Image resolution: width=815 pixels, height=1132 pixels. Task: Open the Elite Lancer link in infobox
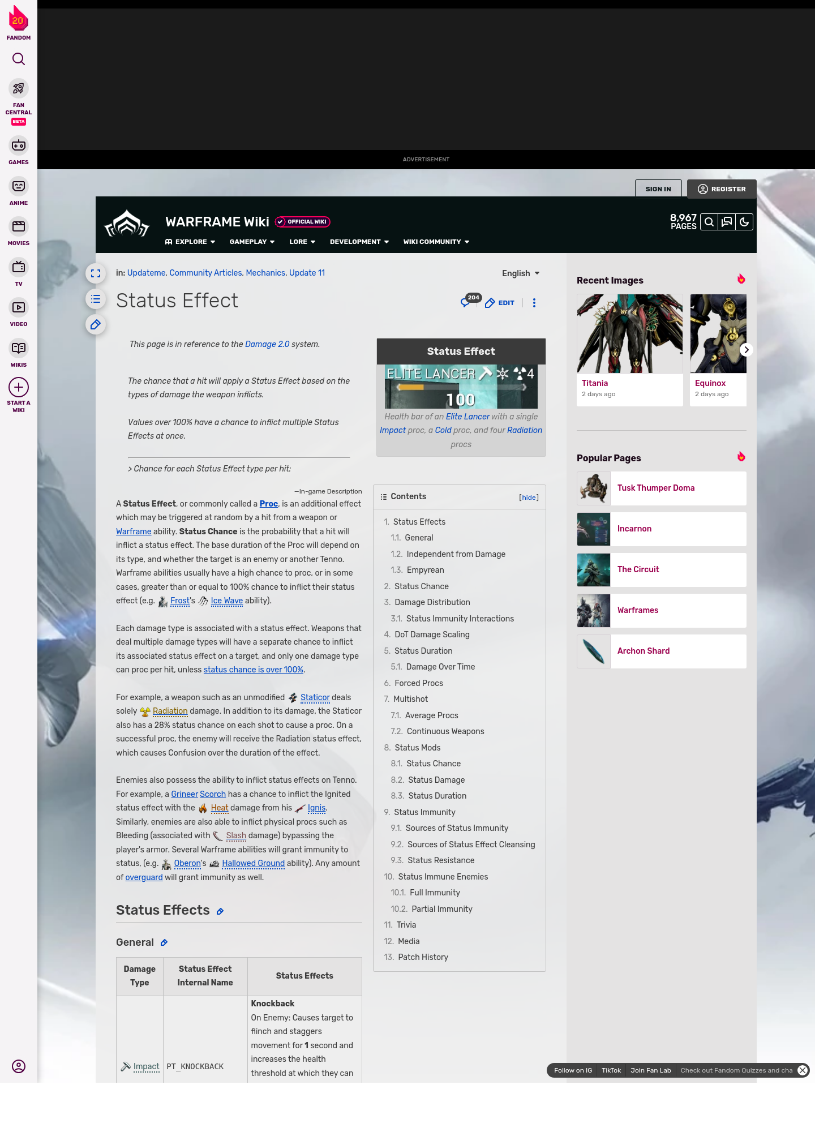click(x=467, y=417)
